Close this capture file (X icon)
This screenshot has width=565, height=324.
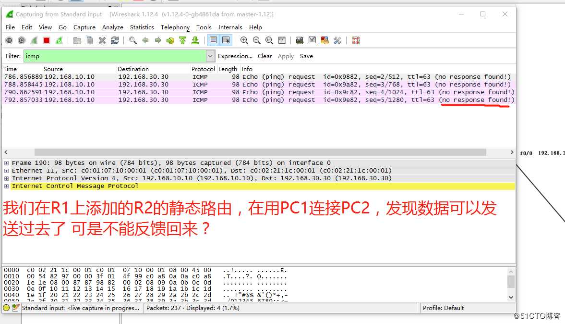102,40
